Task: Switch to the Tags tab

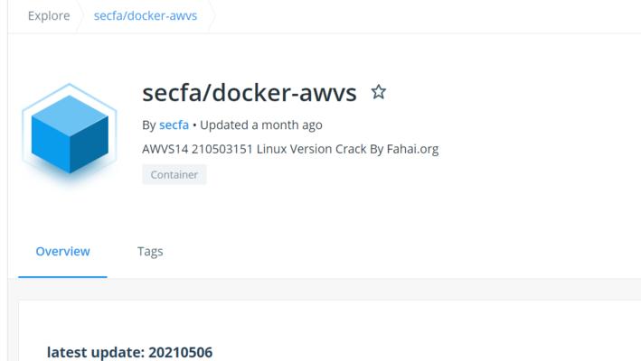Action: (150, 251)
